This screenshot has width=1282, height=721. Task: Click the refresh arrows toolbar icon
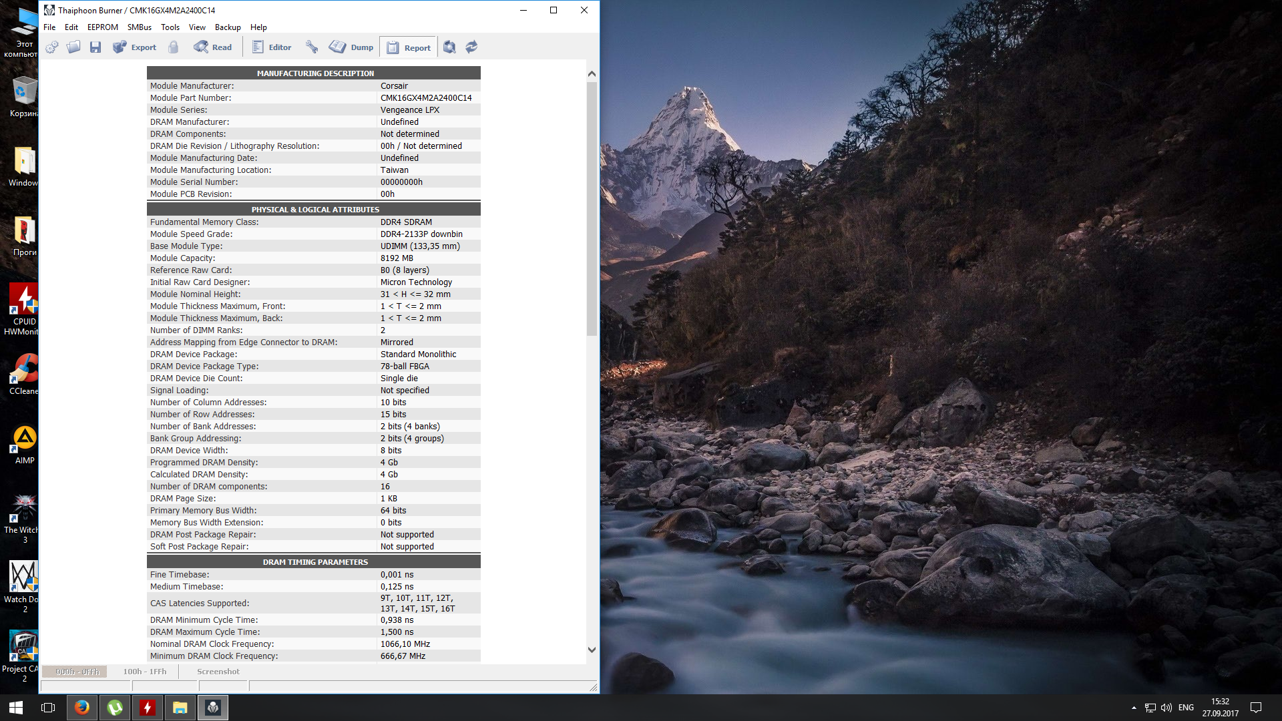click(x=471, y=47)
